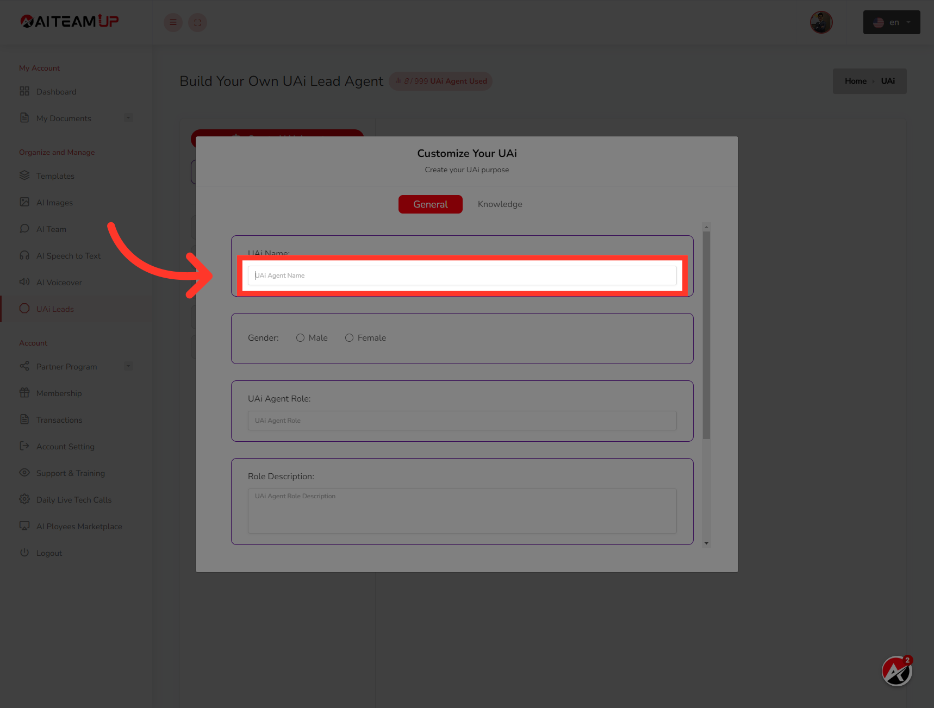Open the floating chat widget icon
The height and width of the screenshot is (708, 934).
[896, 672]
